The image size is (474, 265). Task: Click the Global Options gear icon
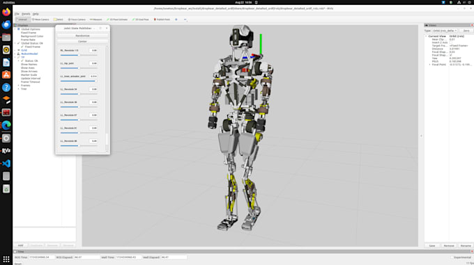pyautogui.click(x=19, y=29)
